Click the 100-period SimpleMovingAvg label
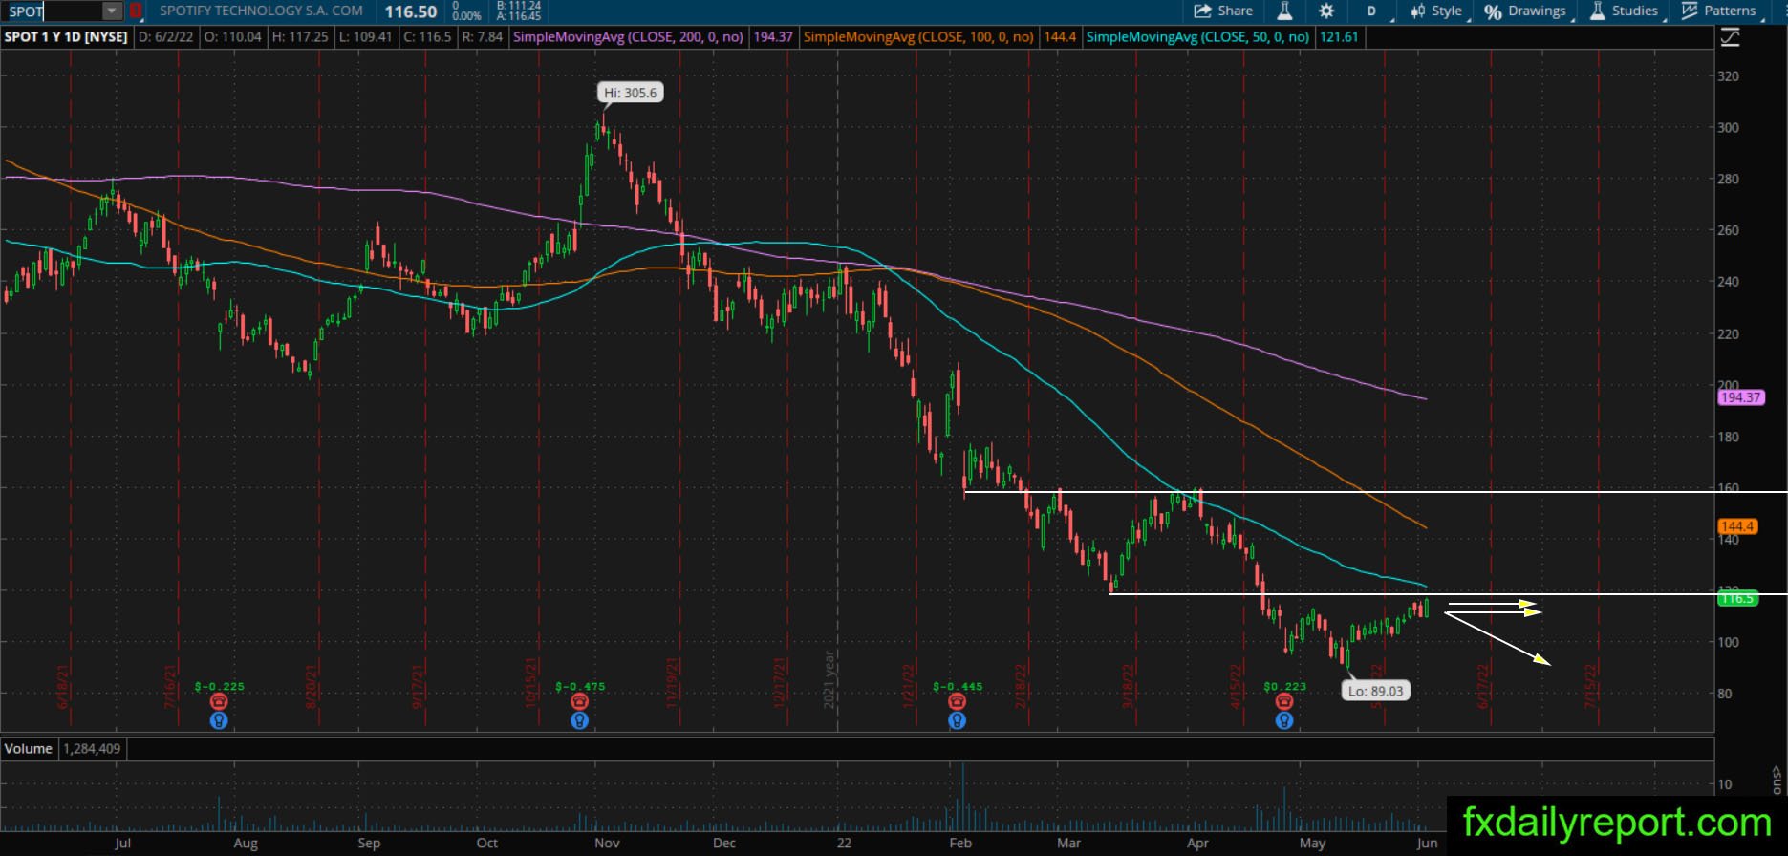 click(918, 37)
